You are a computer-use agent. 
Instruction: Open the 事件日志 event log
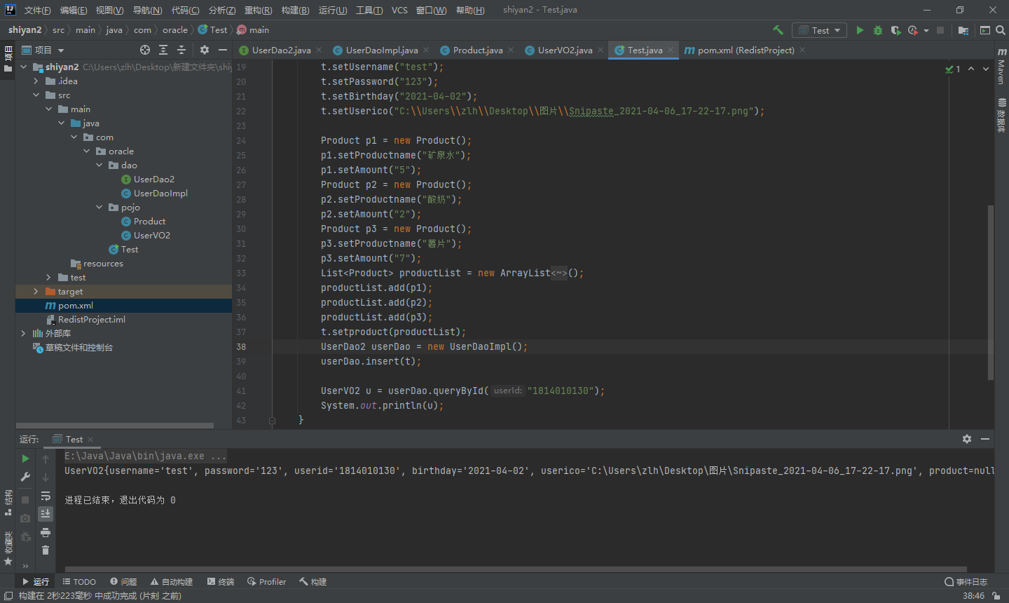(966, 582)
